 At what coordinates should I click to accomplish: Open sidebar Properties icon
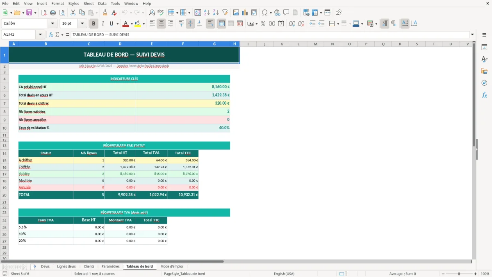coord(484,47)
